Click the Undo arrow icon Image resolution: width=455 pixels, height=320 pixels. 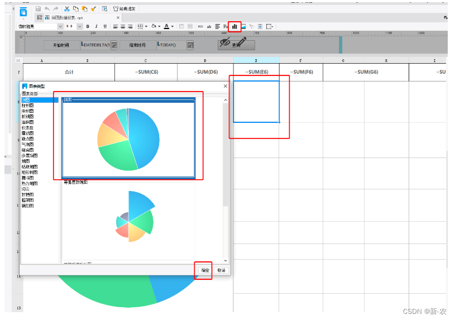[x=47, y=9]
